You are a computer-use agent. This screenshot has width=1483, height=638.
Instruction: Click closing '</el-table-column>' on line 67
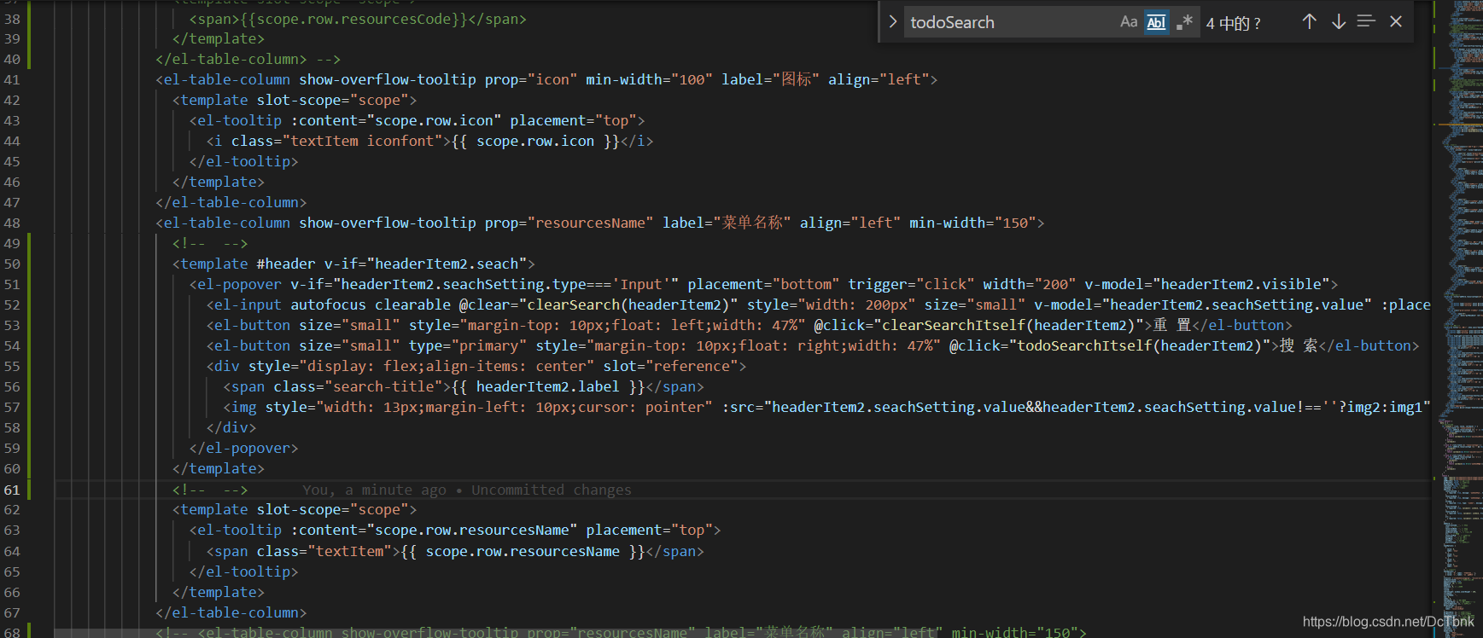tap(231, 612)
